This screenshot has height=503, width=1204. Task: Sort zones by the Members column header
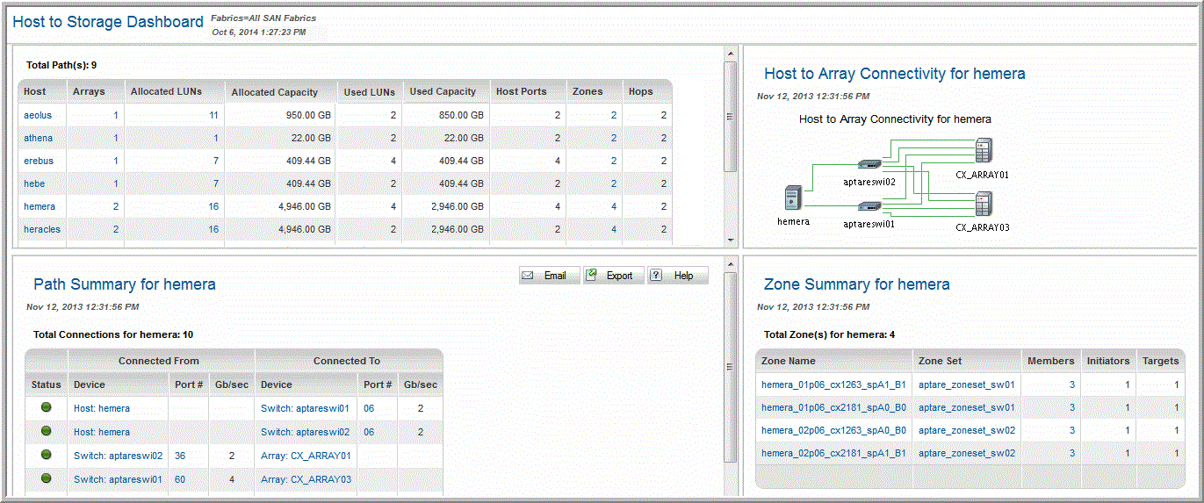point(1049,361)
